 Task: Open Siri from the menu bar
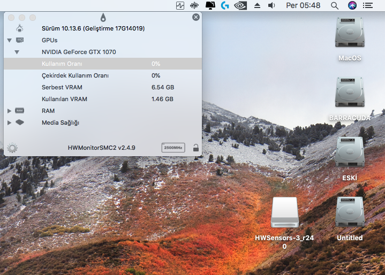click(x=352, y=5)
